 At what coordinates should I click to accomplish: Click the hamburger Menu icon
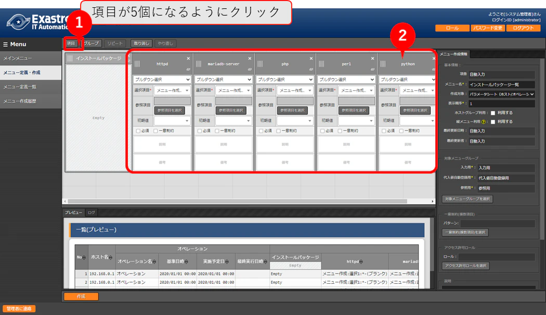5,44
